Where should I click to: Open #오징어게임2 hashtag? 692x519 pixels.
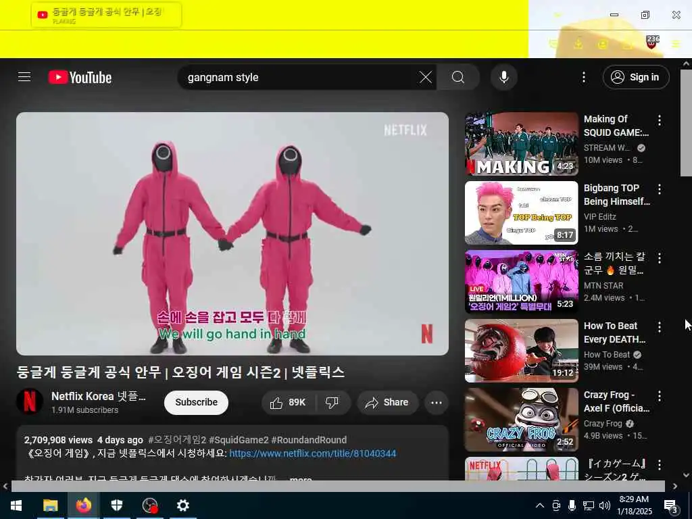[177, 440]
